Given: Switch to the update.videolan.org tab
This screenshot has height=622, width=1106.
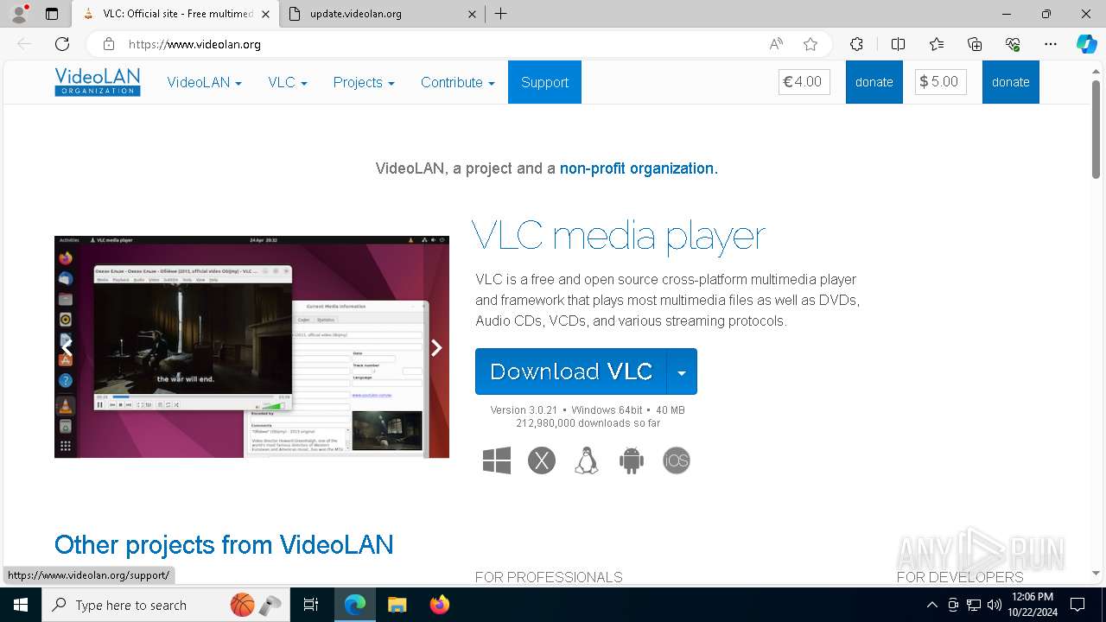Looking at the screenshot, I should tap(385, 14).
